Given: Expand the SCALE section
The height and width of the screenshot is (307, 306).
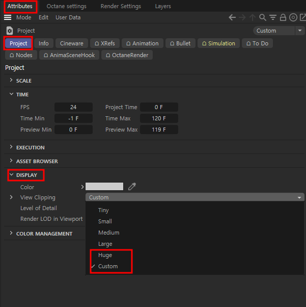Looking at the screenshot, I should pos(23,81).
